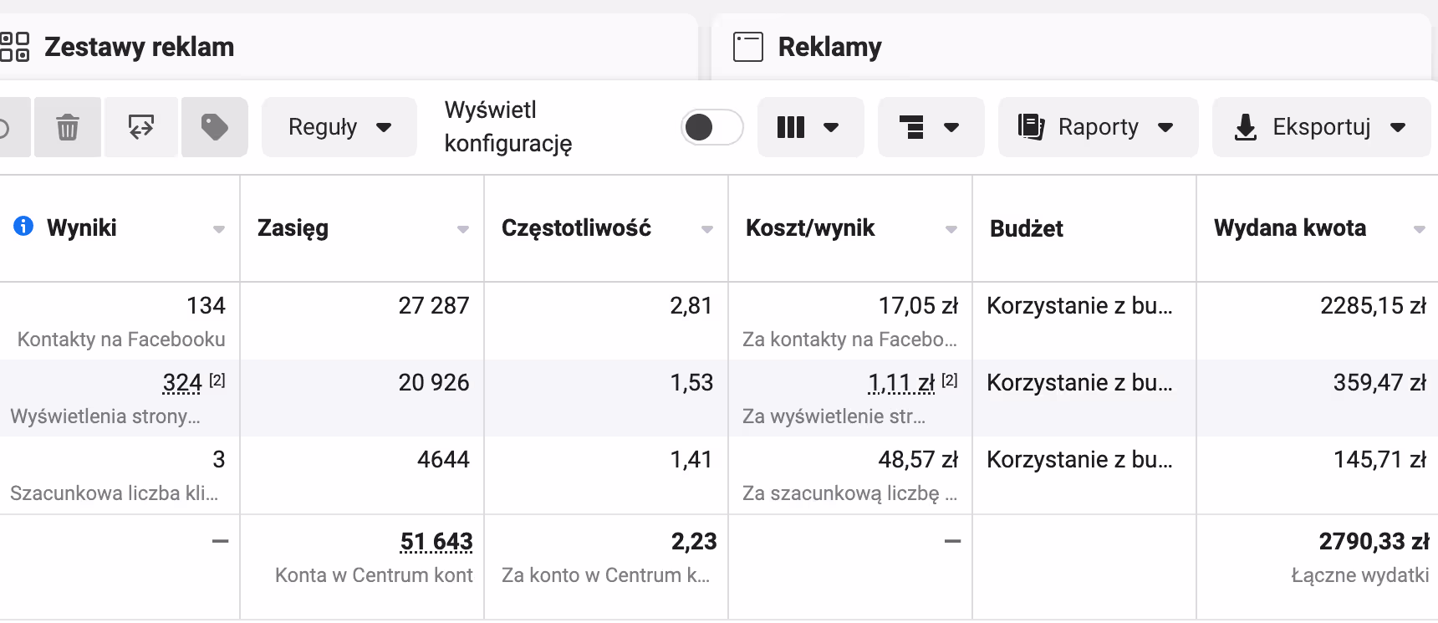Click Łączne wydatki label
Image resolution: width=1438 pixels, height=623 pixels.
pyautogui.click(x=1360, y=575)
